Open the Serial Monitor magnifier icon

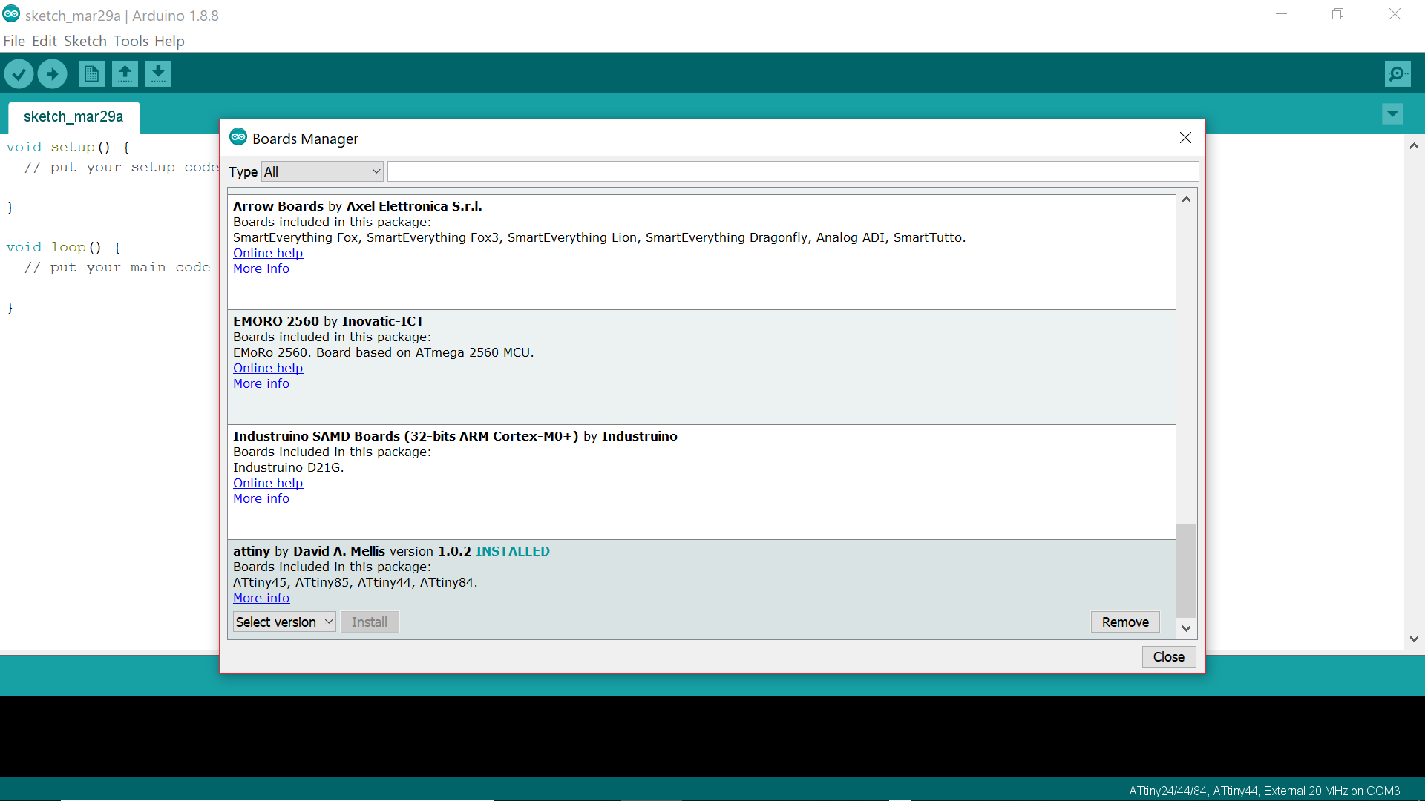[1397, 73]
